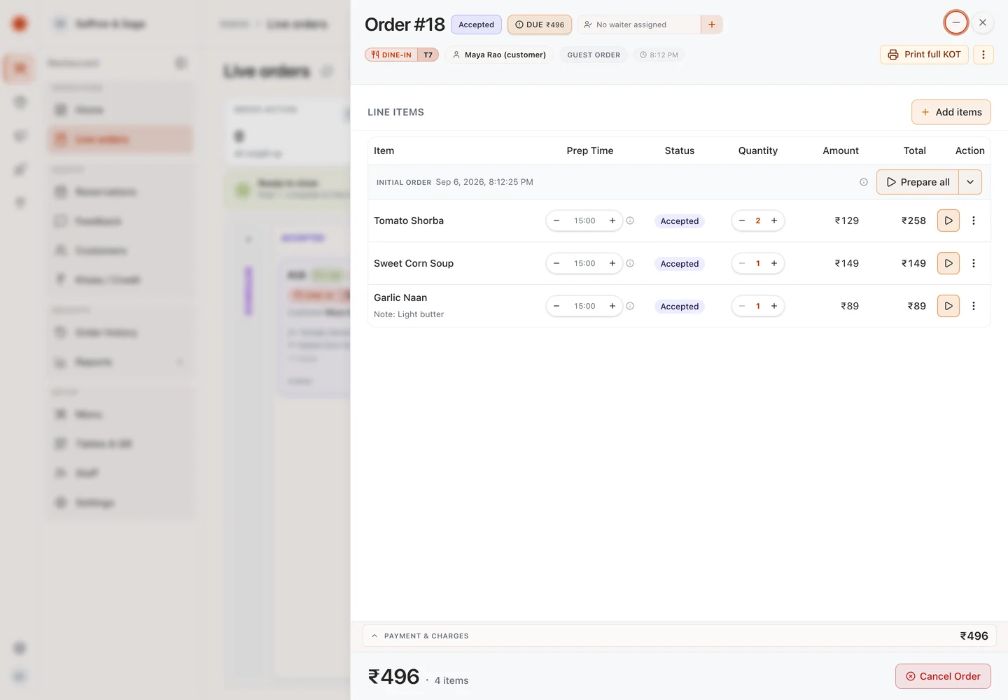Increase Tomato Shorba prep time

tap(612, 220)
